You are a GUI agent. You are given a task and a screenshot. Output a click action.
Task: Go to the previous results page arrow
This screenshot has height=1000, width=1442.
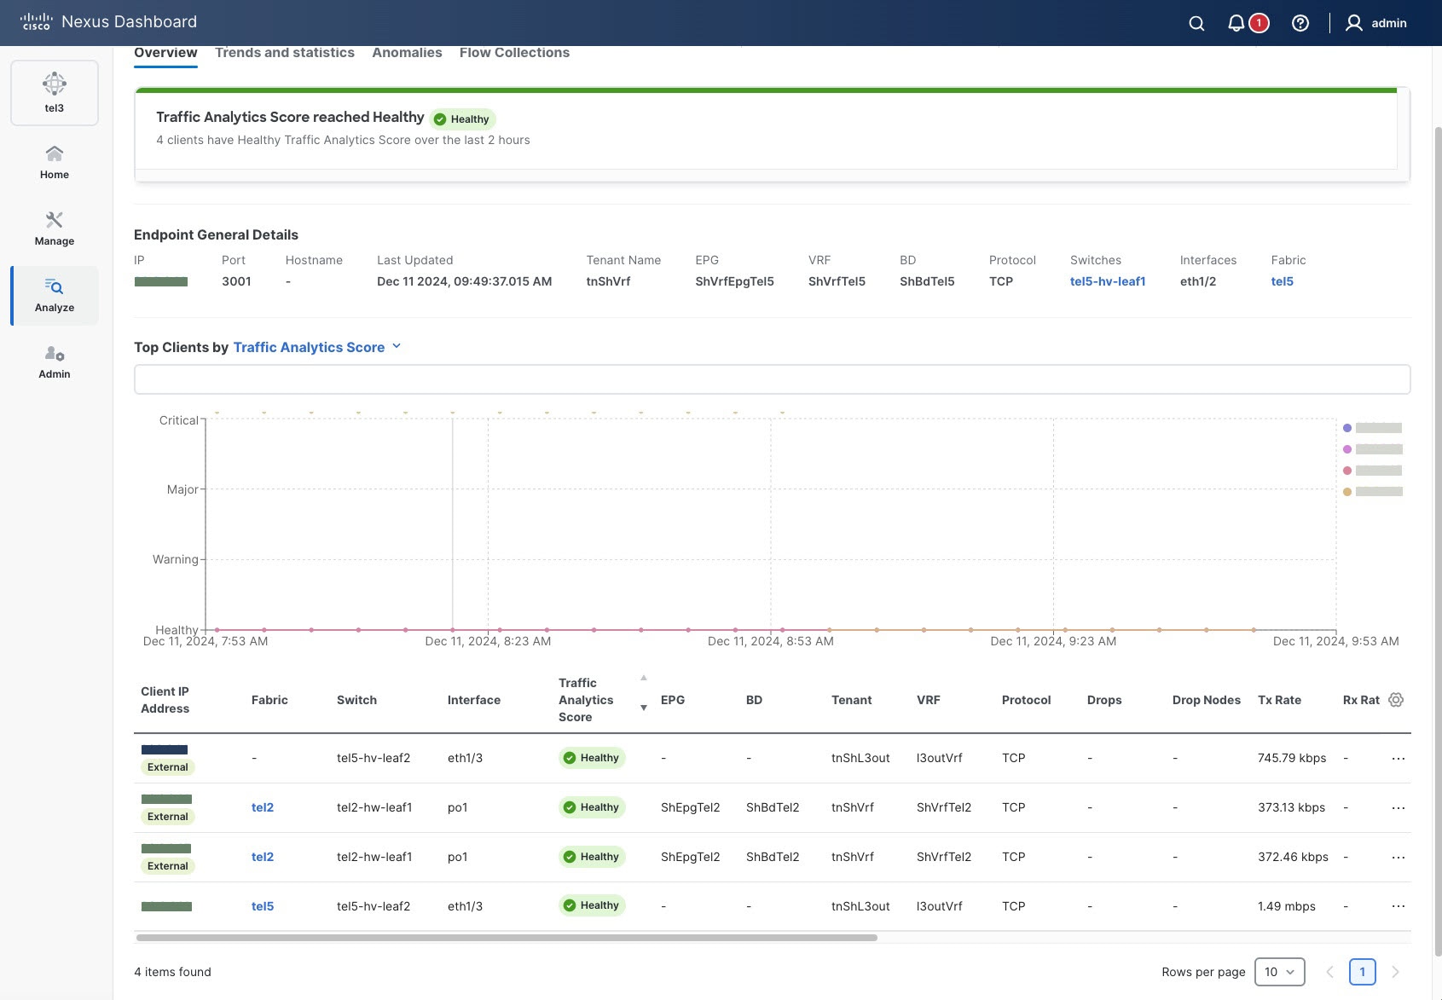pos(1329,972)
